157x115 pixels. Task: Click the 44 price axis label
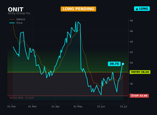coord(131,42)
